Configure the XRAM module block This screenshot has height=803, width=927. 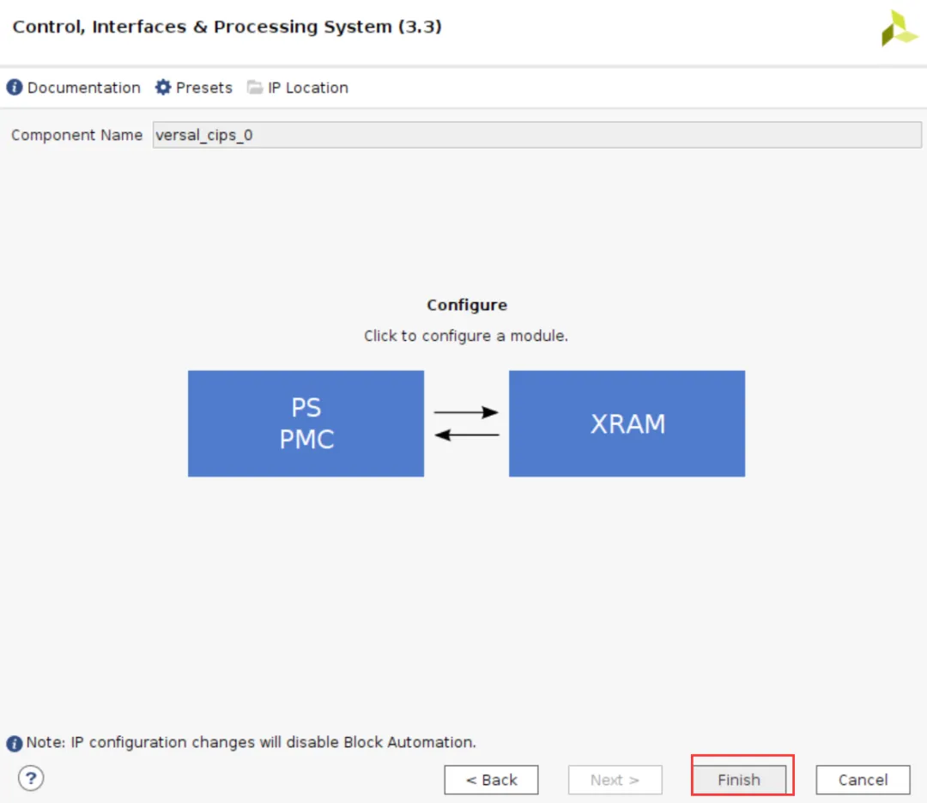627,423
